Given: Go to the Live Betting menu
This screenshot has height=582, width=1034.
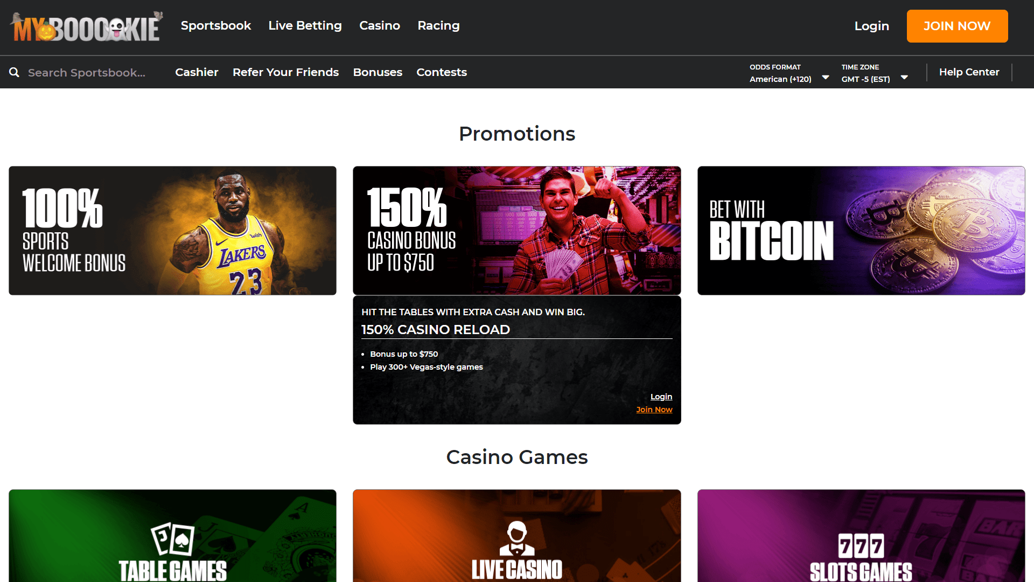Looking at the screenshot, I should point(305,25).
